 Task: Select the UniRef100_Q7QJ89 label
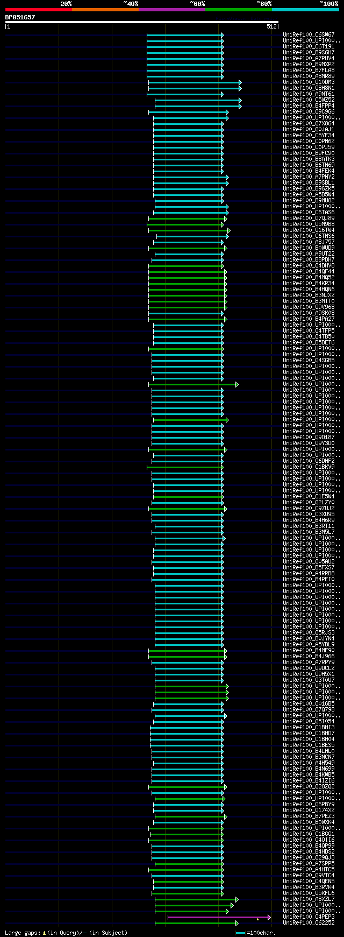(309, 219)
